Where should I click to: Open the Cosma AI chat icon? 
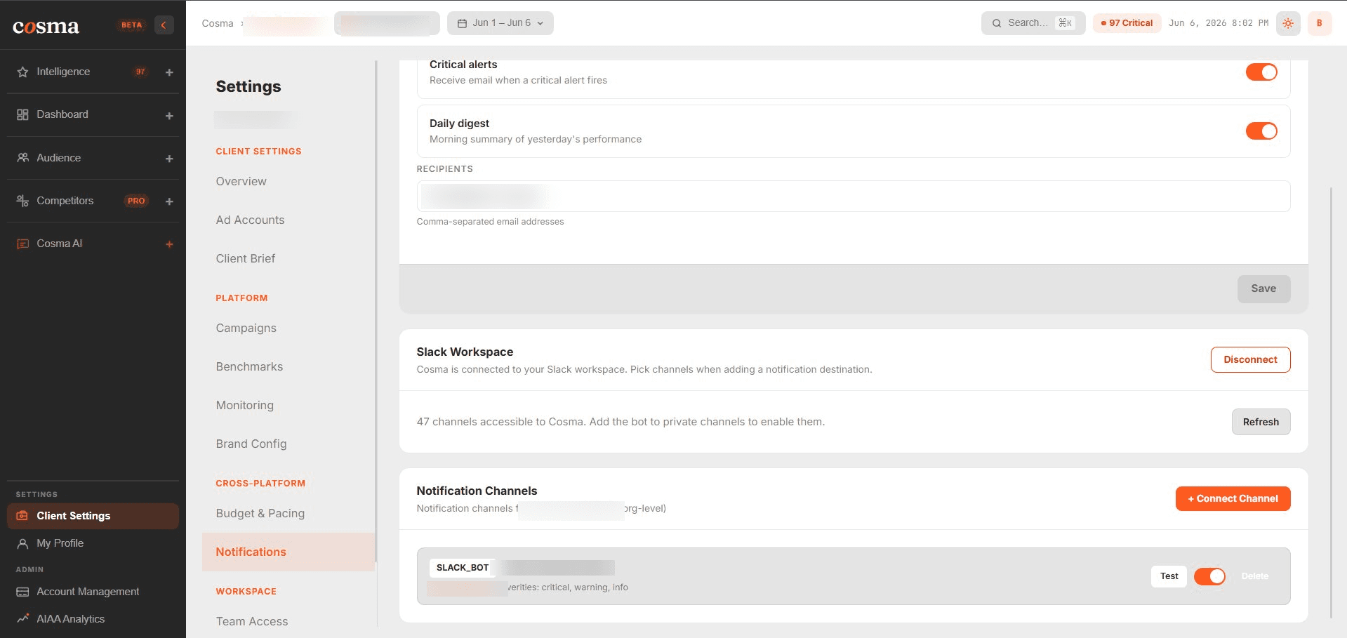coord(22,244)
